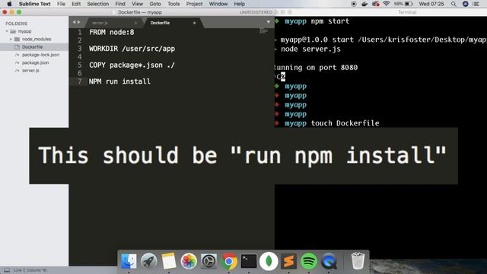The width and height of the screenshot is (487, 274).
Task: Open package.json from the sidebar
Action: 36,62
